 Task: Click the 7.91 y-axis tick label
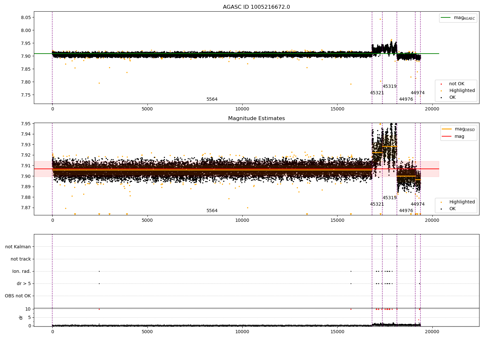26,166
